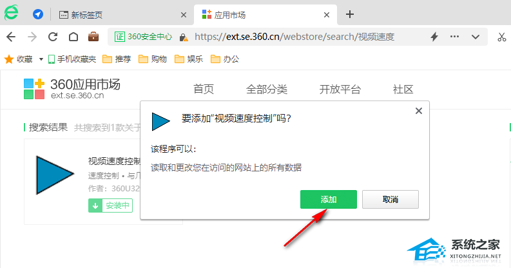Screen dimensions: 511x268
Task: Click the 360应用市场 logo
Action: [72, 88]
